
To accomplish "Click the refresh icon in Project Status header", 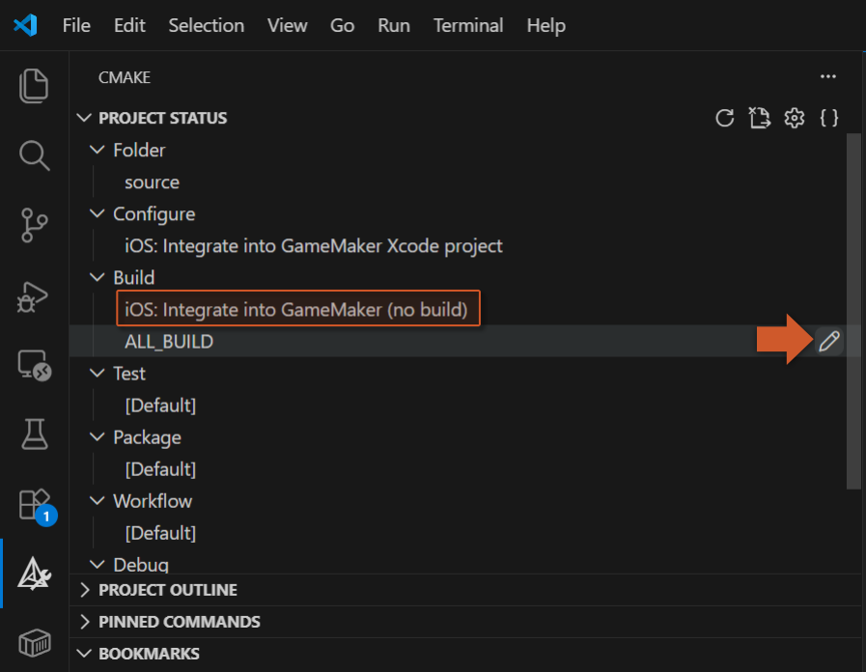I will (725, 118).
